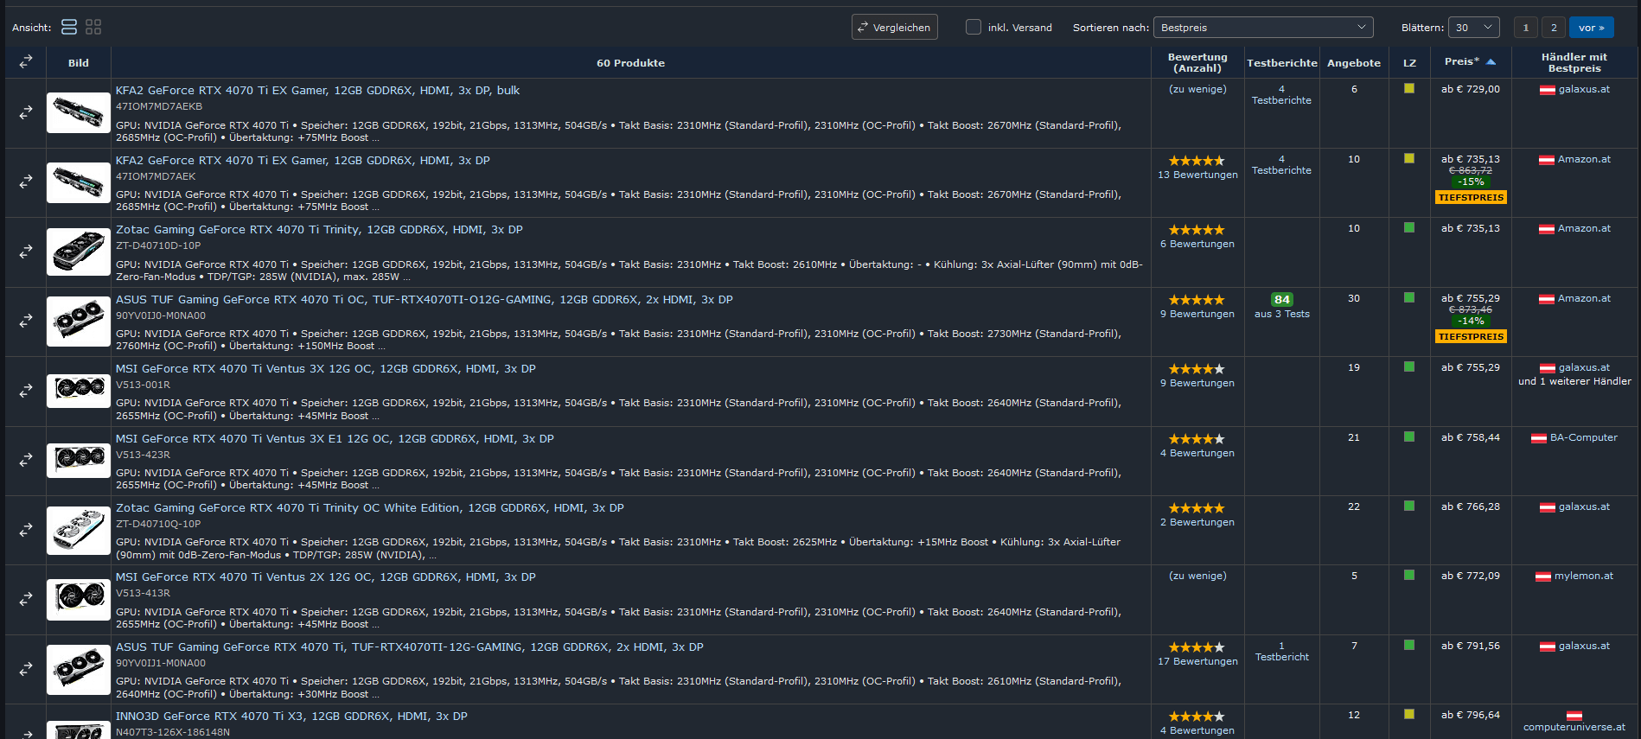Screen dimensions: 1641x739
Task: Open computeruniverse.at merchant link
Action: click(x=1574, y=727)
